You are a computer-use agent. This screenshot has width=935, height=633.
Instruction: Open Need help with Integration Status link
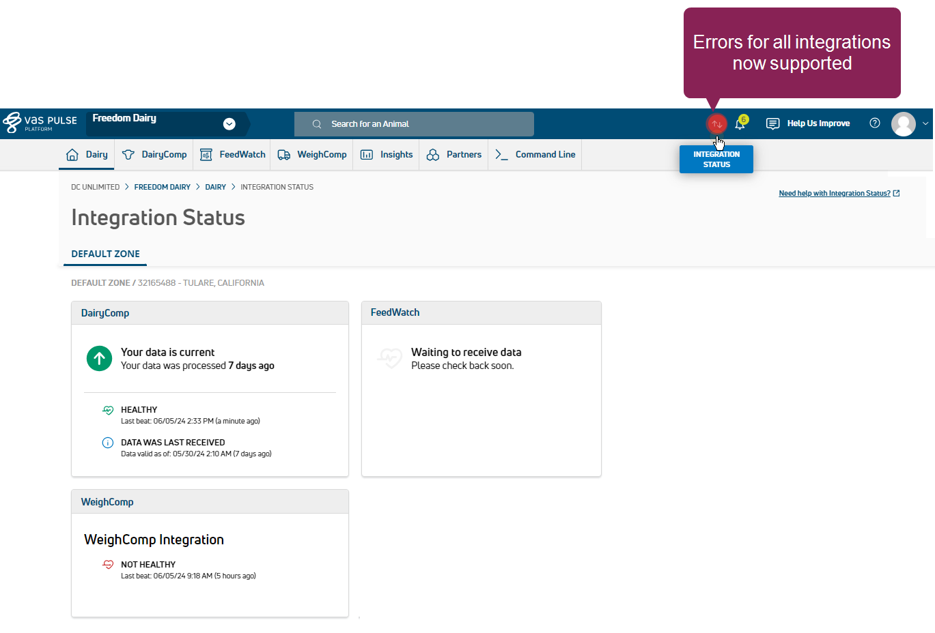pyautogui.click(x=835, y=194)
